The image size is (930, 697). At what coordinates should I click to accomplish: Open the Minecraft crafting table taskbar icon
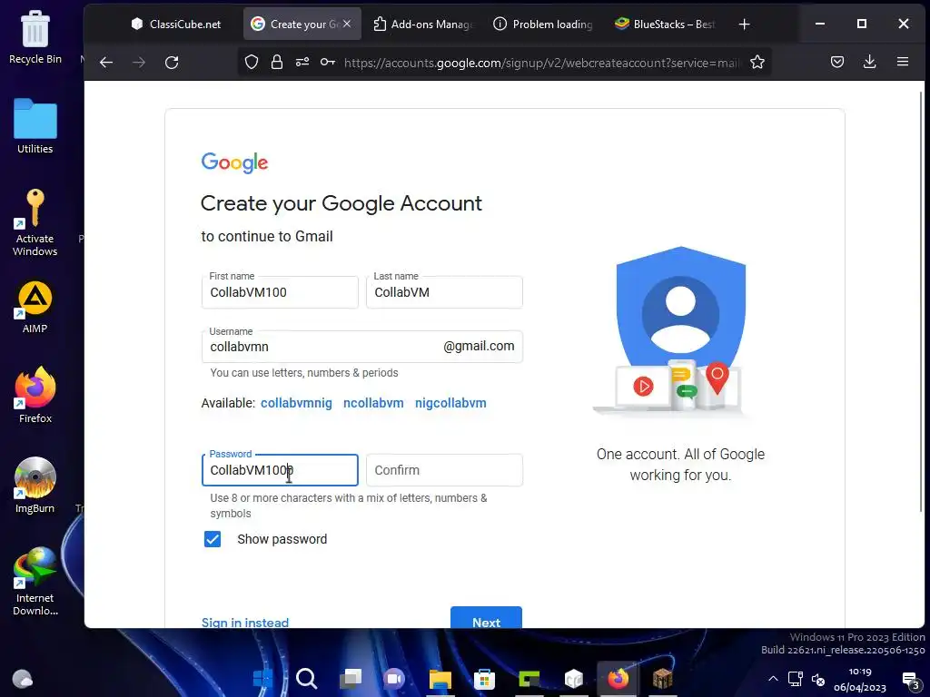point(662,678)
